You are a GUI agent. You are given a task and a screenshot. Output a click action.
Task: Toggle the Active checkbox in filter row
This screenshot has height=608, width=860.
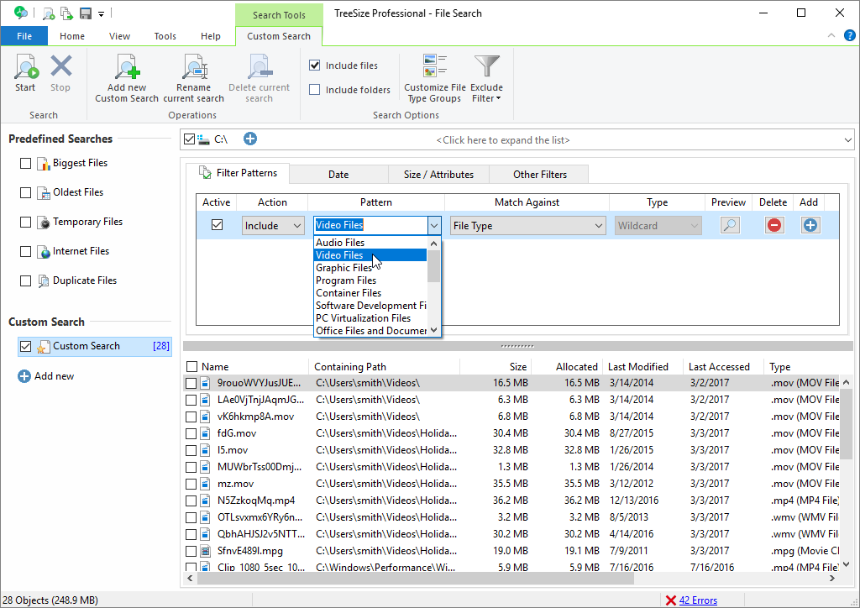coord(218,225)
